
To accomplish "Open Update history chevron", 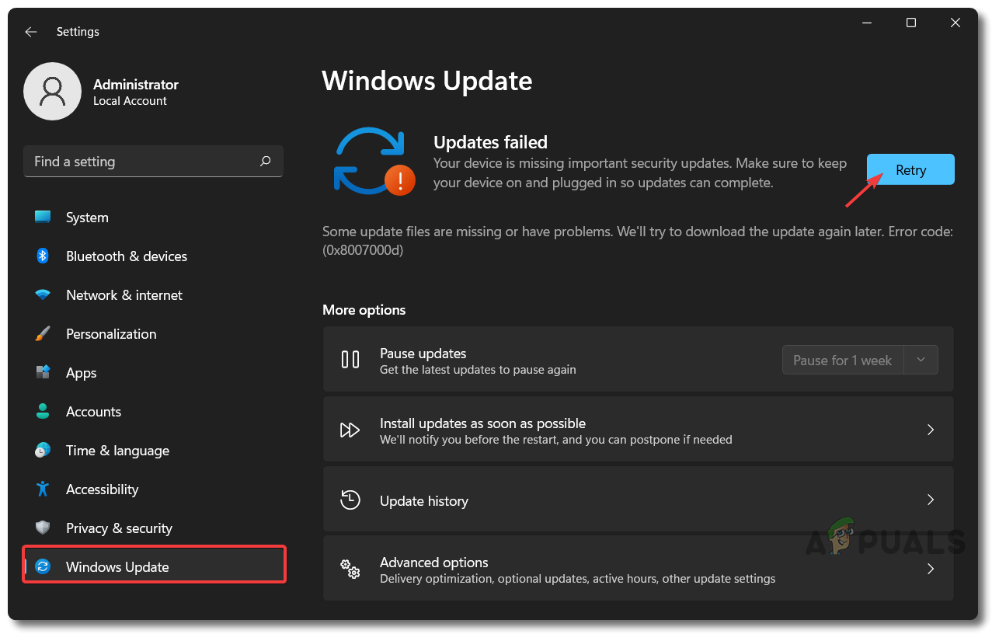I will pos(930,500).
